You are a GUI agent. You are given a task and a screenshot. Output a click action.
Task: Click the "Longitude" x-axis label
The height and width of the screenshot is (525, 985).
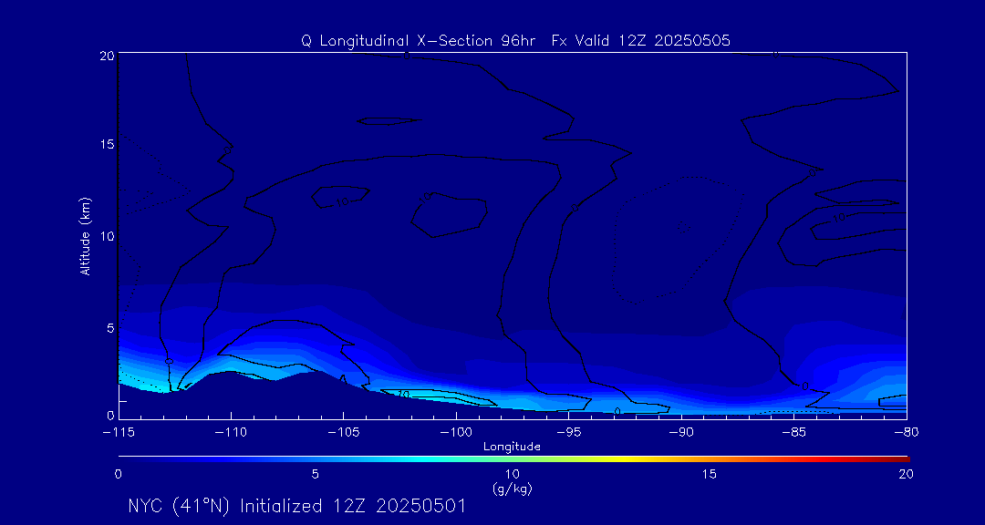512,447
